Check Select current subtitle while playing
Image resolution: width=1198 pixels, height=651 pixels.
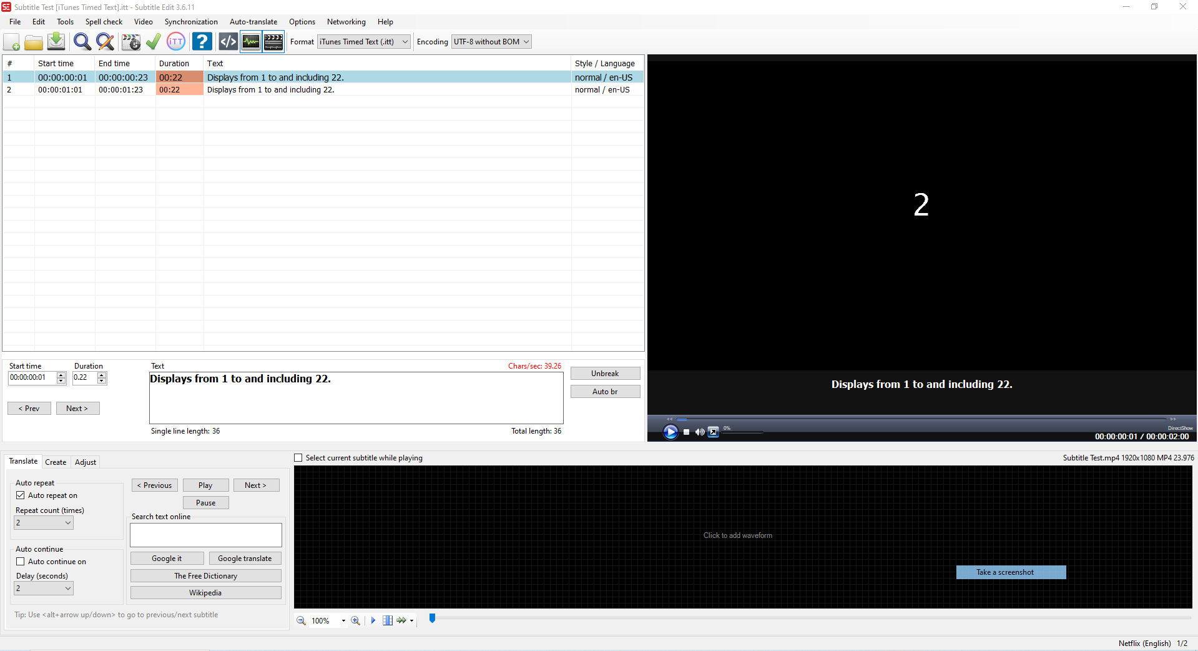click(298, 457)
